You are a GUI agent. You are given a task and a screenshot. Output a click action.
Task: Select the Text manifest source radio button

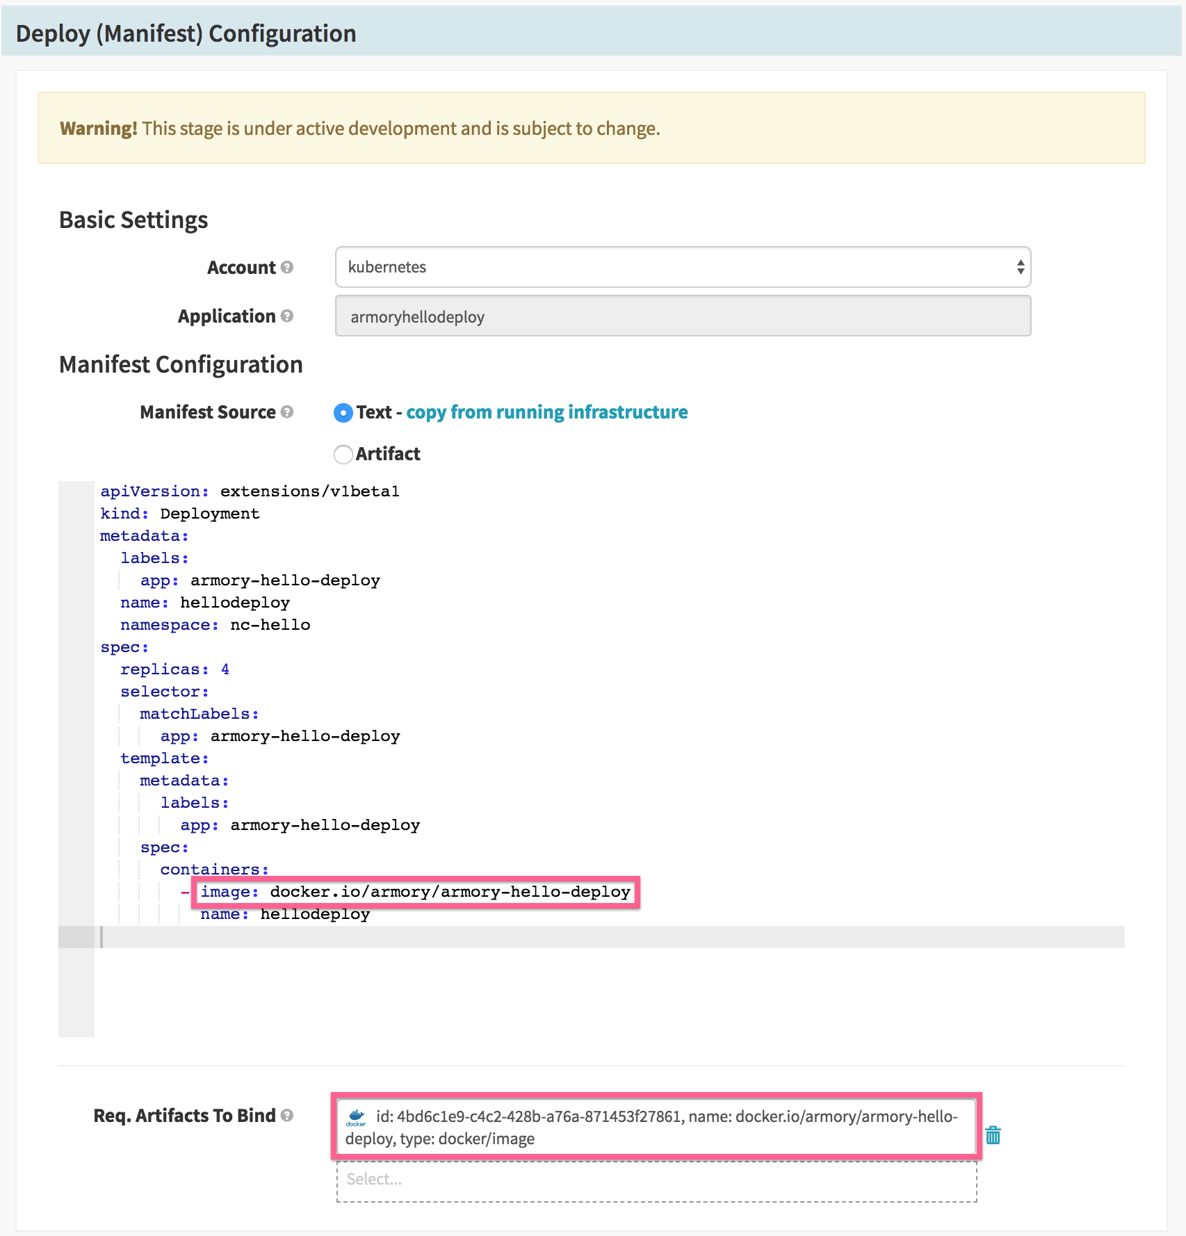(x=343, y=413)
